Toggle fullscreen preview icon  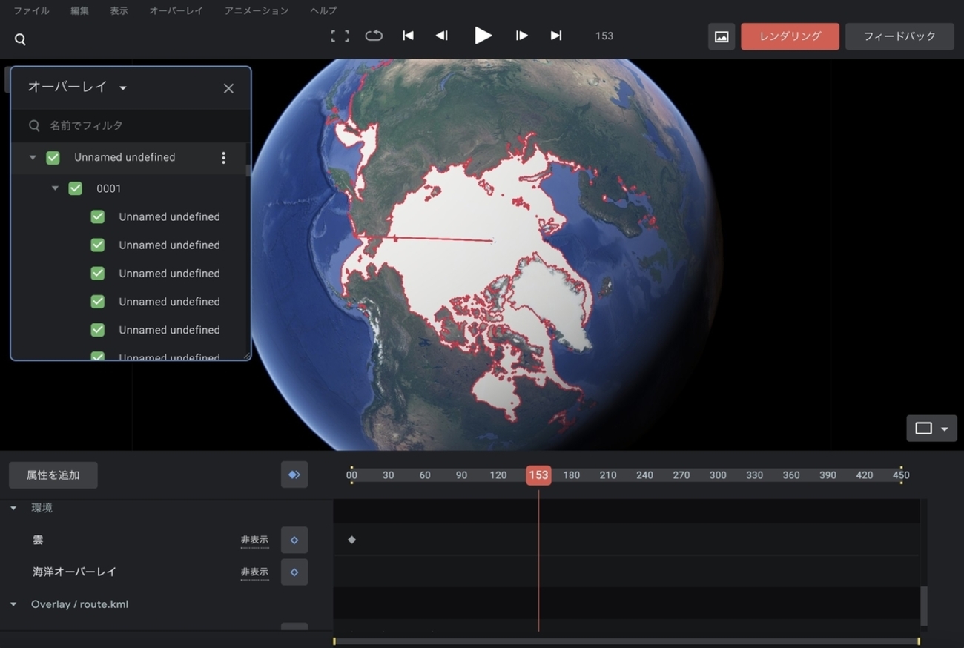(x=340, y=36)
